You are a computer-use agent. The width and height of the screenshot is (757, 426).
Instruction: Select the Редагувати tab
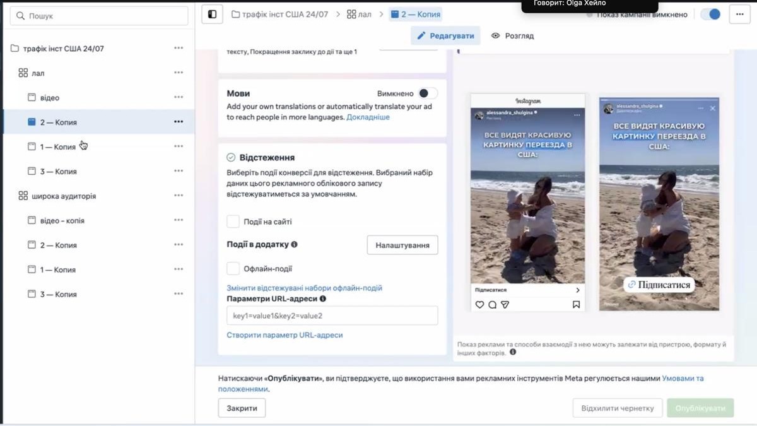point(445,36)
